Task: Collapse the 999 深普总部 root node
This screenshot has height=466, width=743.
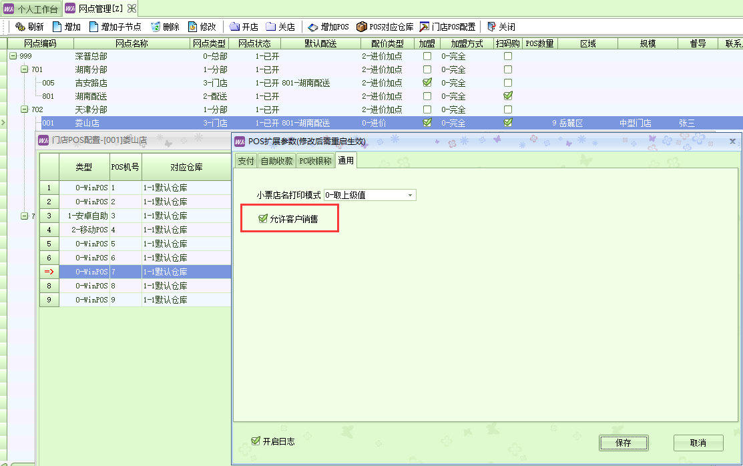Action: pos(13,56)
